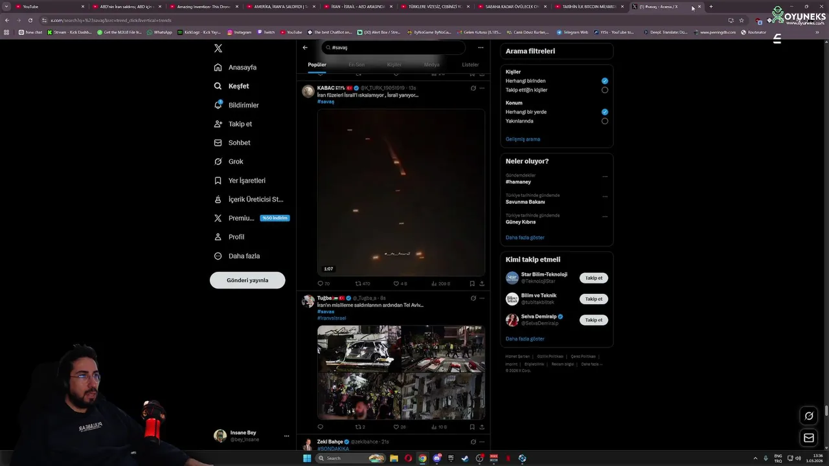Open Güney Kıbrıs trend options dots
This screenshot has height=466, width=829.
[x=605, y=217]
